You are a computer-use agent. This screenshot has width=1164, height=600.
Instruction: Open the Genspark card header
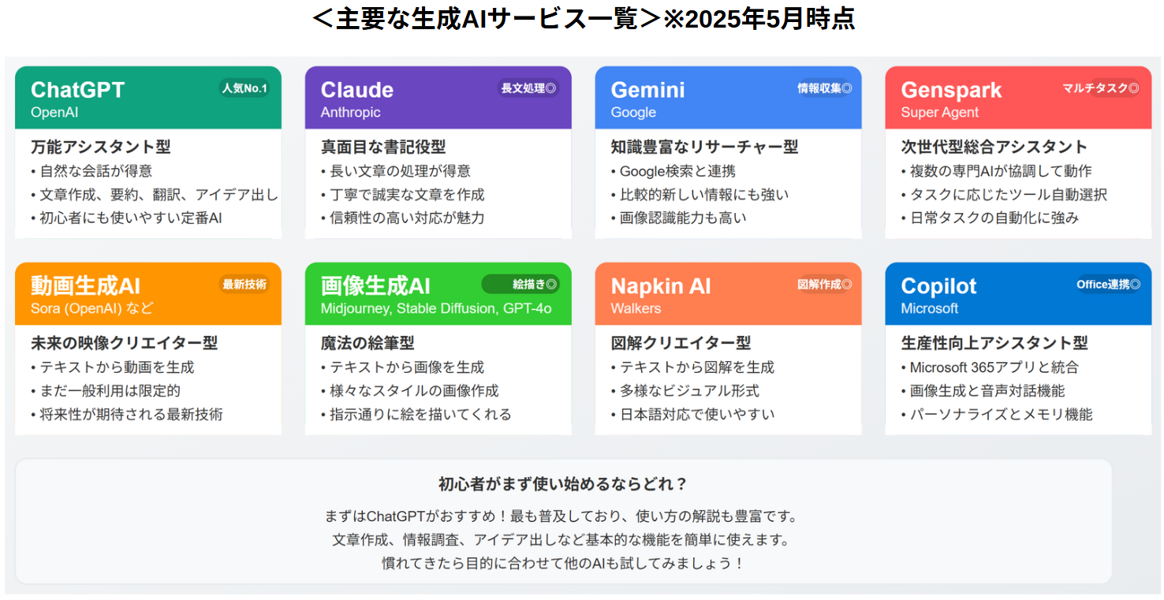click(x=1018, y=98)
